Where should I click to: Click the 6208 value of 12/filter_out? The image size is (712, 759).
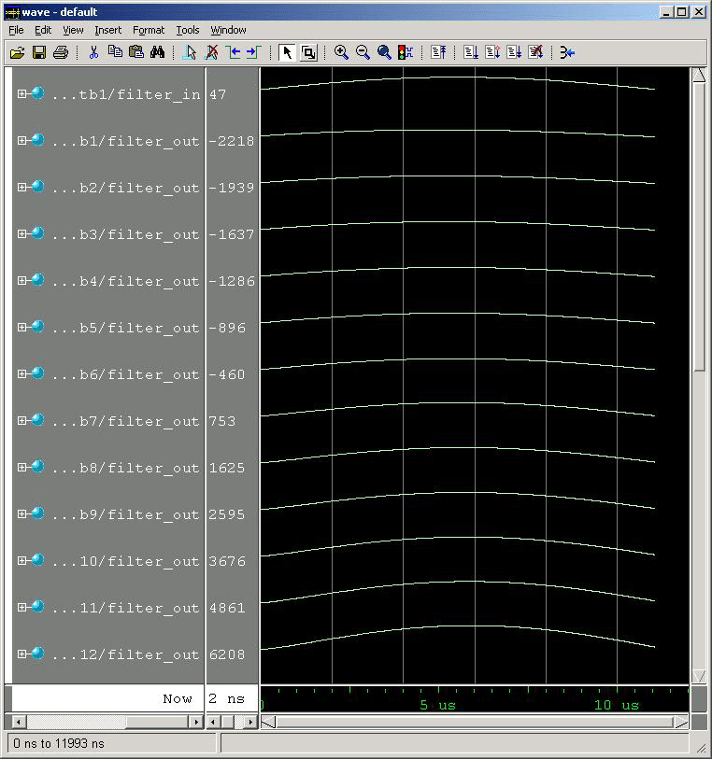tap(227, 654)
